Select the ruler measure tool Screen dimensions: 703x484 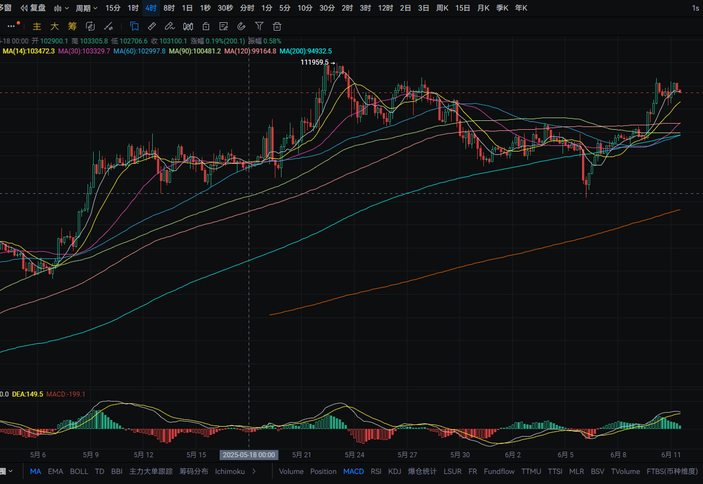152,26
